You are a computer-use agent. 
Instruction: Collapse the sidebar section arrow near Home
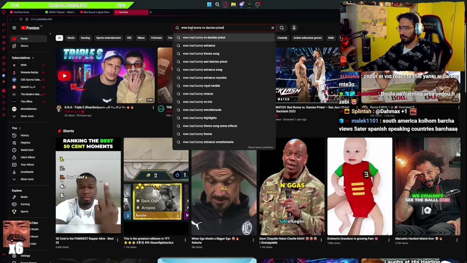click(x=50, y=34)
